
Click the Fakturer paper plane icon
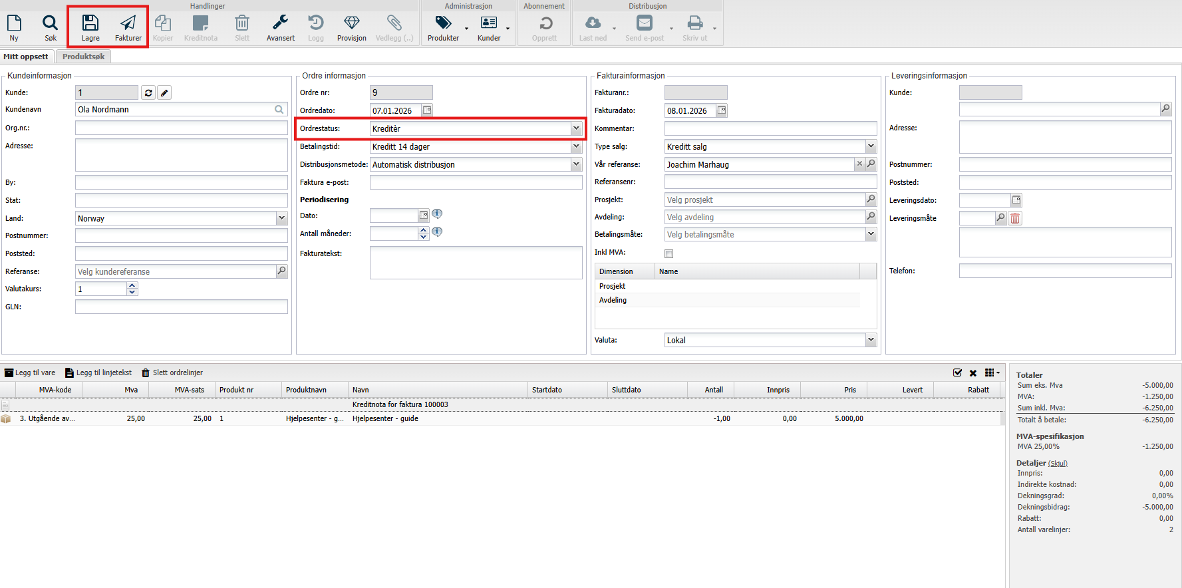(128, 23)
